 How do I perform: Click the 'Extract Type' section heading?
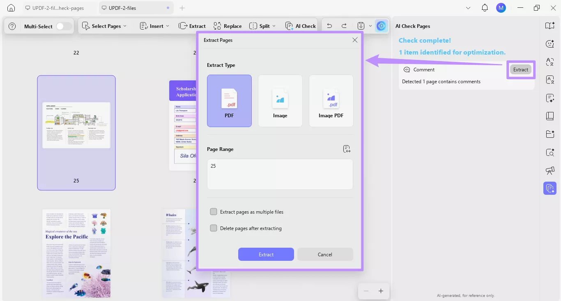(x=221, y=65)
